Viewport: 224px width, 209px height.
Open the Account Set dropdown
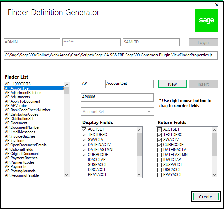click(117, 112)
